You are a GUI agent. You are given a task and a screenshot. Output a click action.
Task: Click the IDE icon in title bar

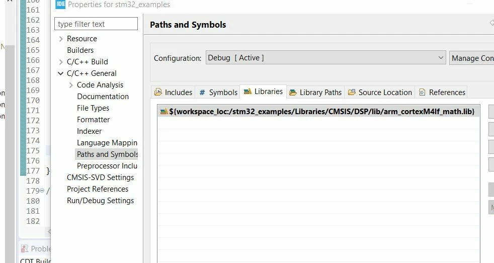(60, 4)
